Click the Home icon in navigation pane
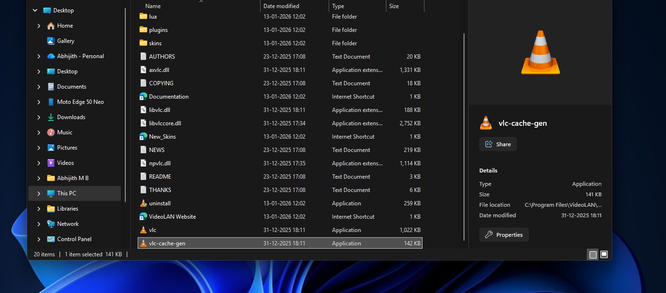Viewport: 666px width, 293px height. tap(51, 26)
